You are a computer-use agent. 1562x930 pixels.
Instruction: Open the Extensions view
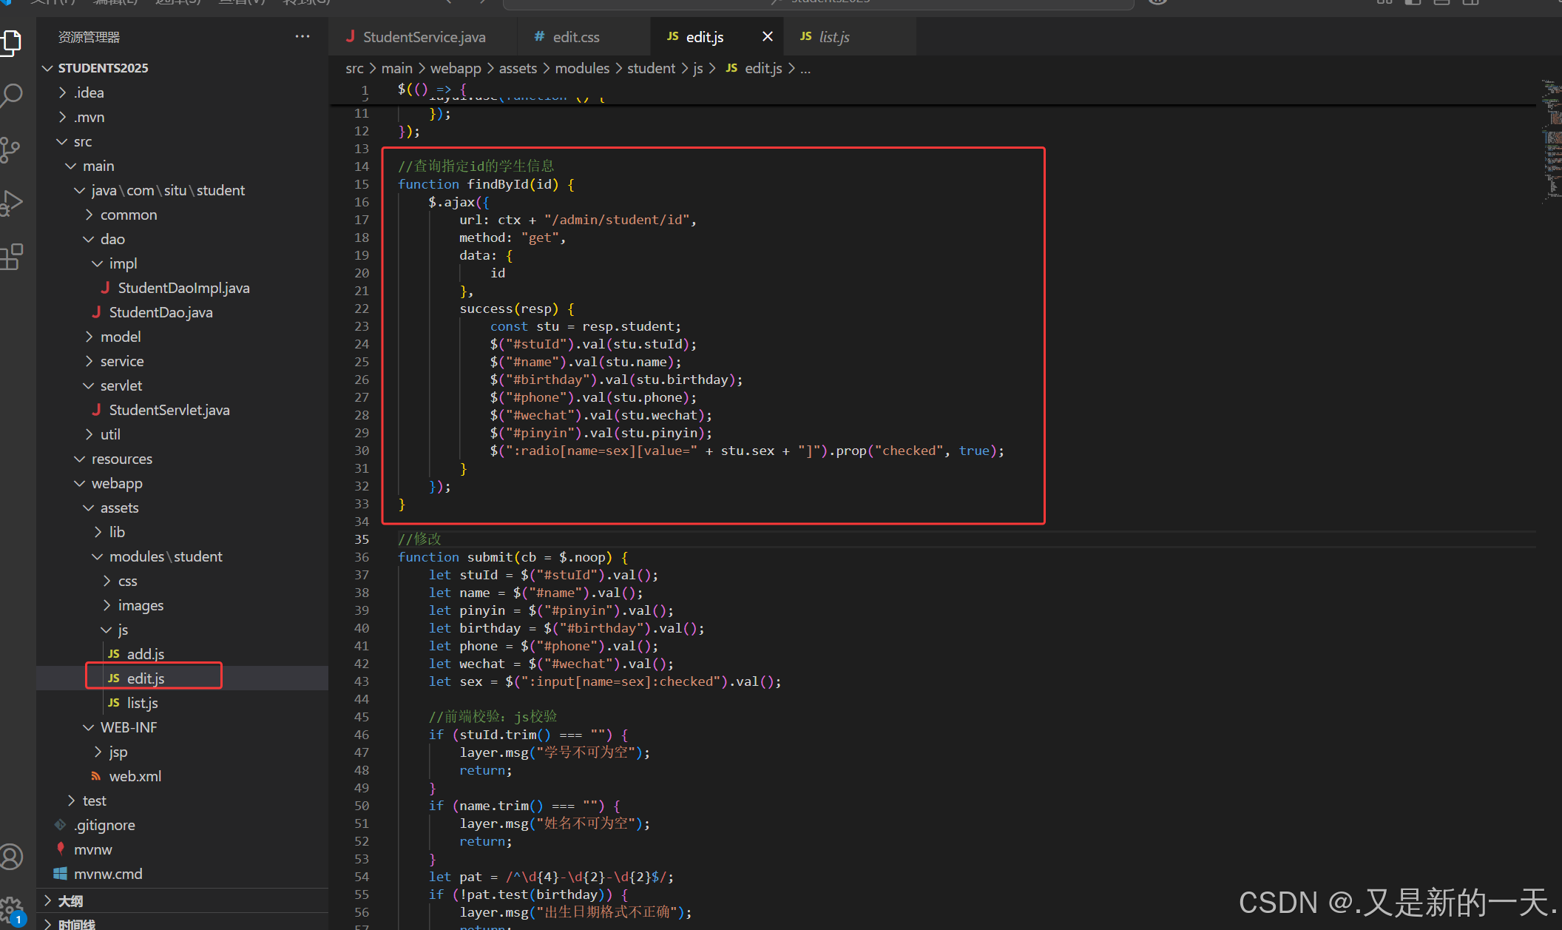[x=11, y=257]
